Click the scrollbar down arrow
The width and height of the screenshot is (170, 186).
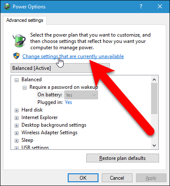(x=154, y=146)
